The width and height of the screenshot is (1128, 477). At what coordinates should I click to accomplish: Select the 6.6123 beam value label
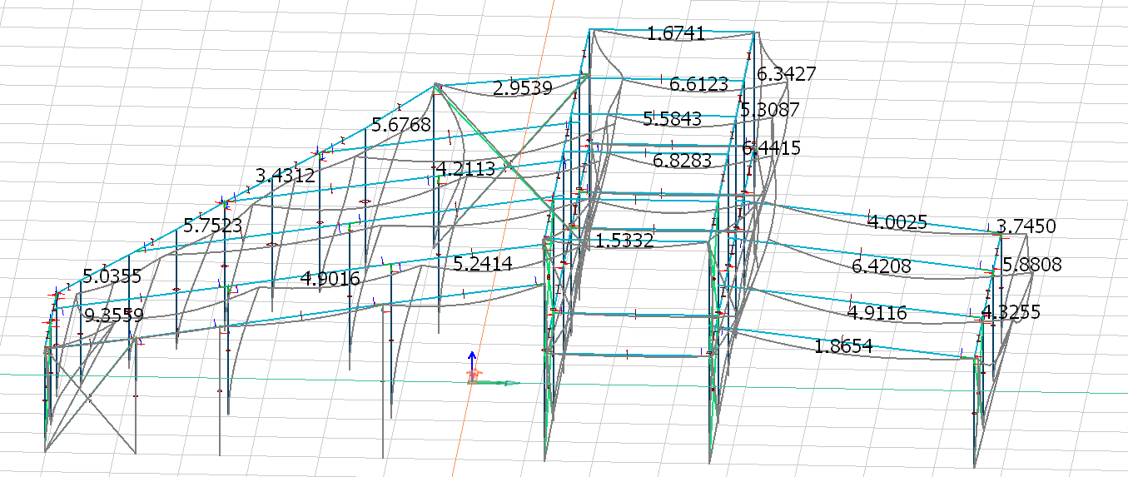tap(699, 84)
